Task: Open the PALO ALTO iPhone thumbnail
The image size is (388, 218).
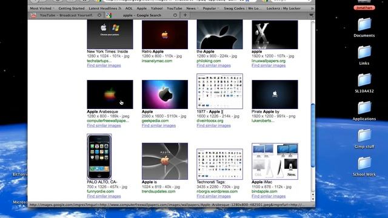Action: pyautogui.click(x=99, y=157)
